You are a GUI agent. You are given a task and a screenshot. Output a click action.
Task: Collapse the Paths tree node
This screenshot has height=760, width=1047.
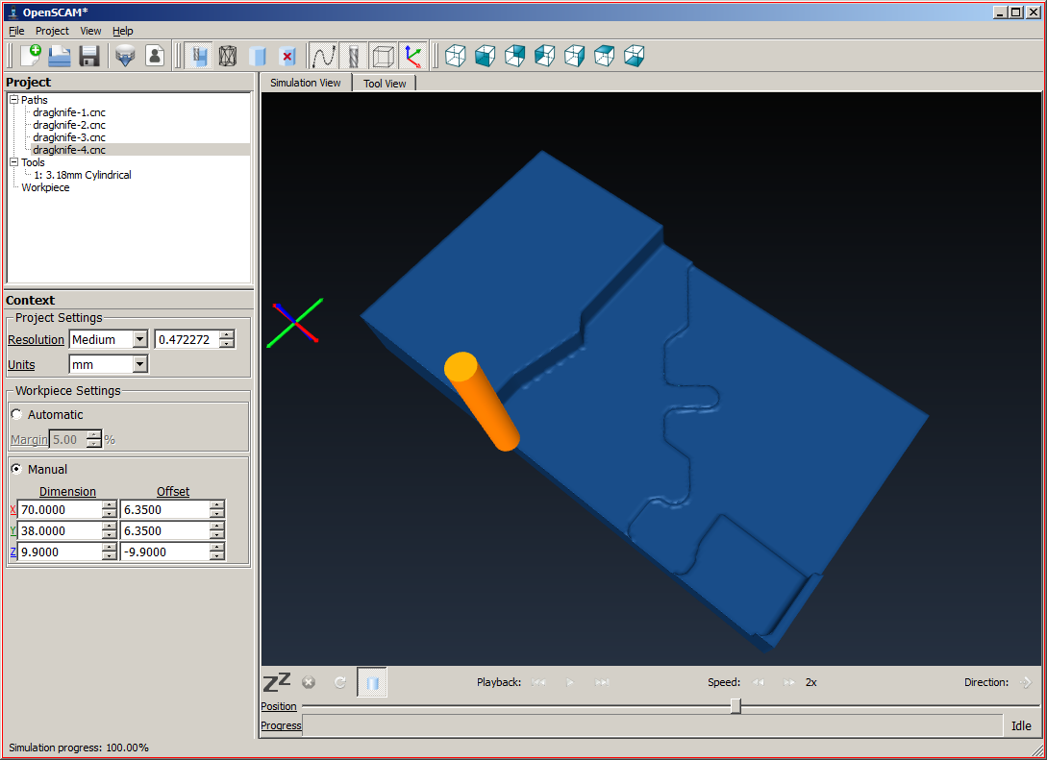pos(13,100)
